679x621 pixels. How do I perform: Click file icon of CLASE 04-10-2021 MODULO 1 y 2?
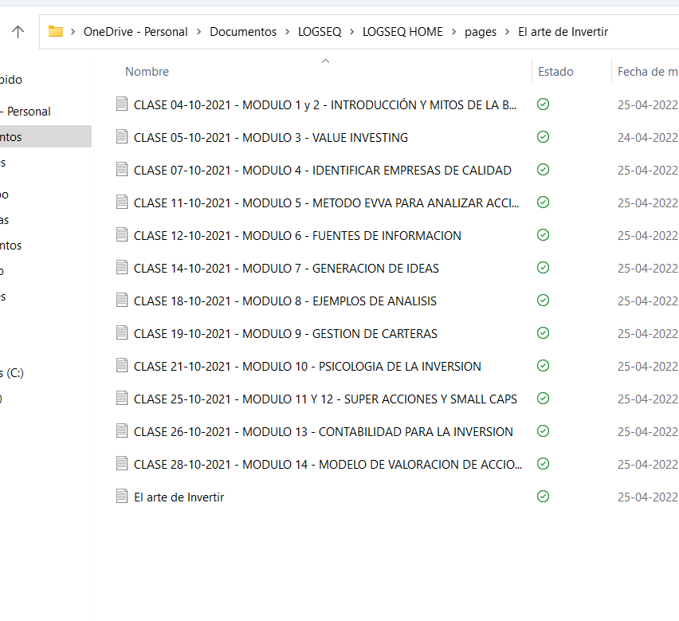coord(122,104)
